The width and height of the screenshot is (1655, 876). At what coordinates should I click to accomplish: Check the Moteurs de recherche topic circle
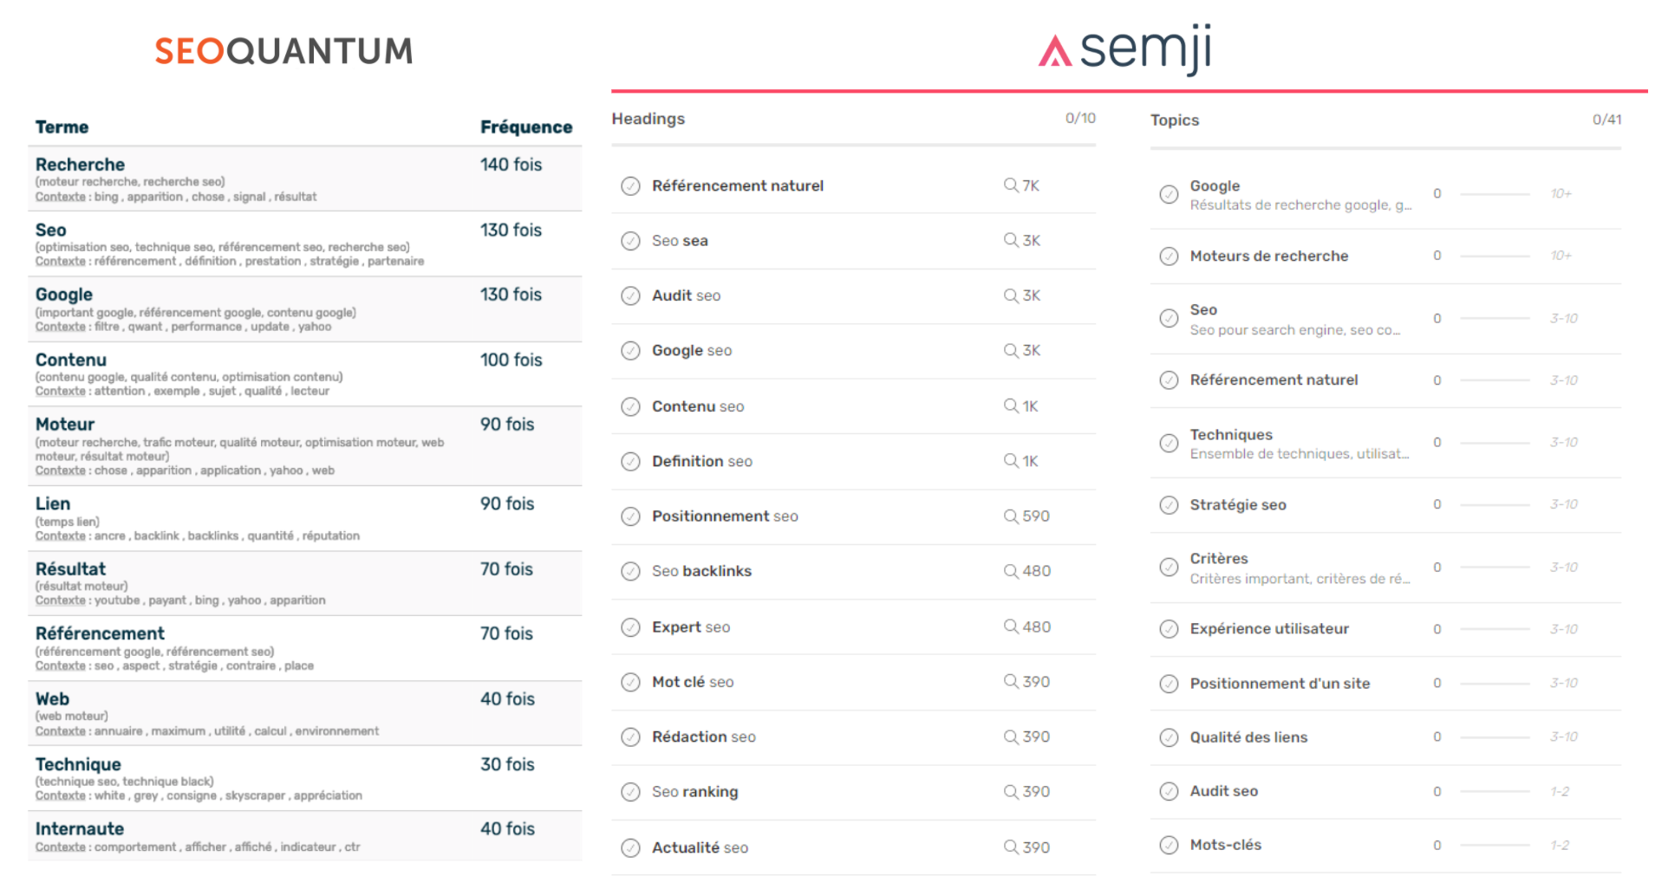1169,256
